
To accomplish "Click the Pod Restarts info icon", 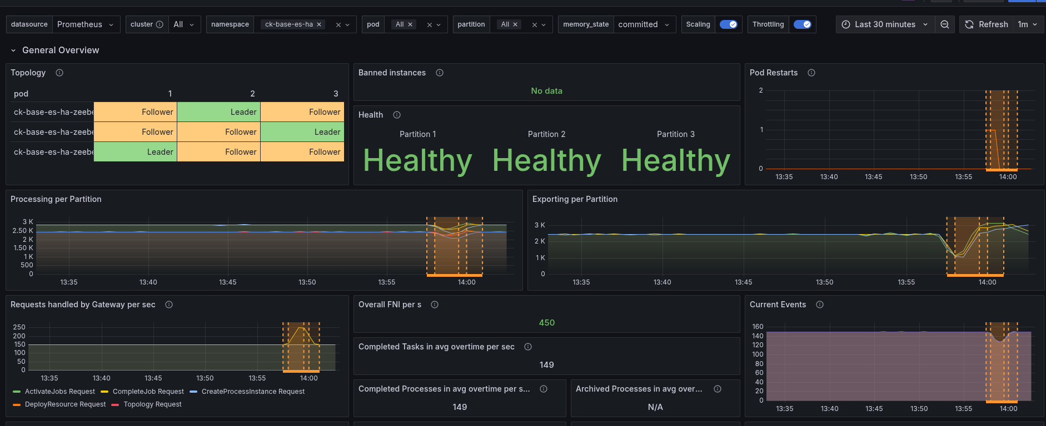I will coord(811,73).
